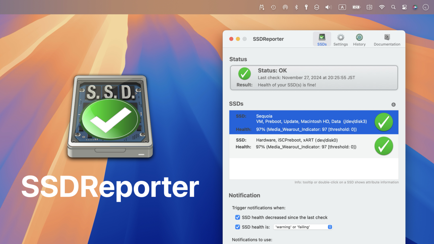Screen dimensions: 434x244
Task: Toggle 'SSD health decreased since the last check'
Action: 238,217
